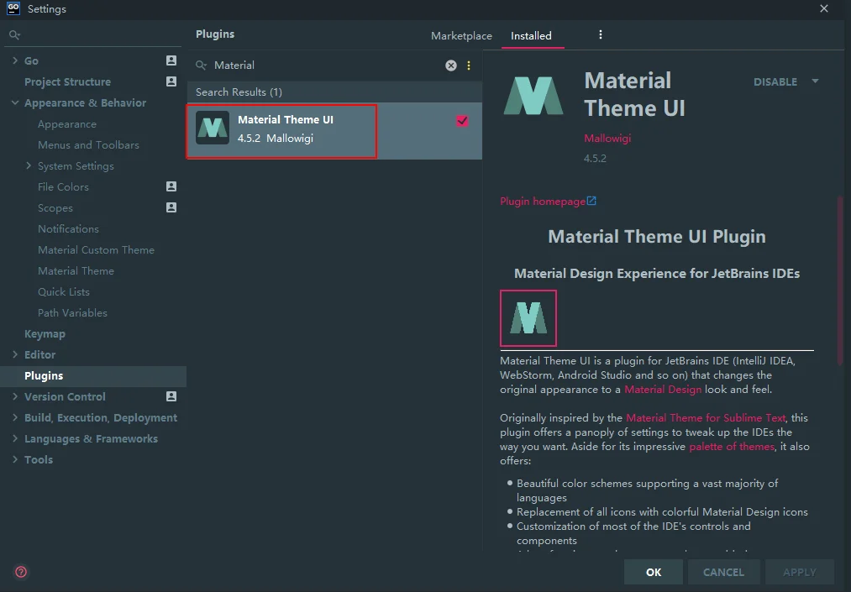Click the large Material Theme logo
Screen dimensions: 851x592
tap(533, 96)
